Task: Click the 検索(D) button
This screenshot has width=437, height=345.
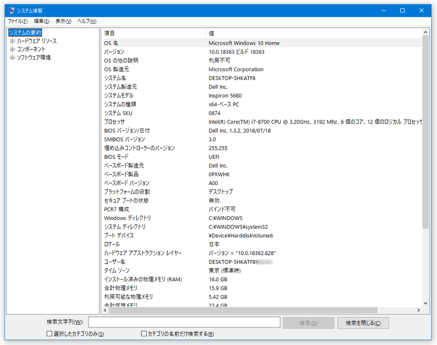Action: coord(309,323)
